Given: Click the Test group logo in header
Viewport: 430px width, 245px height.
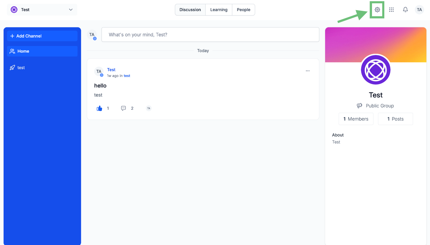Looking at the screenshot, I should (x=14, y=10).
